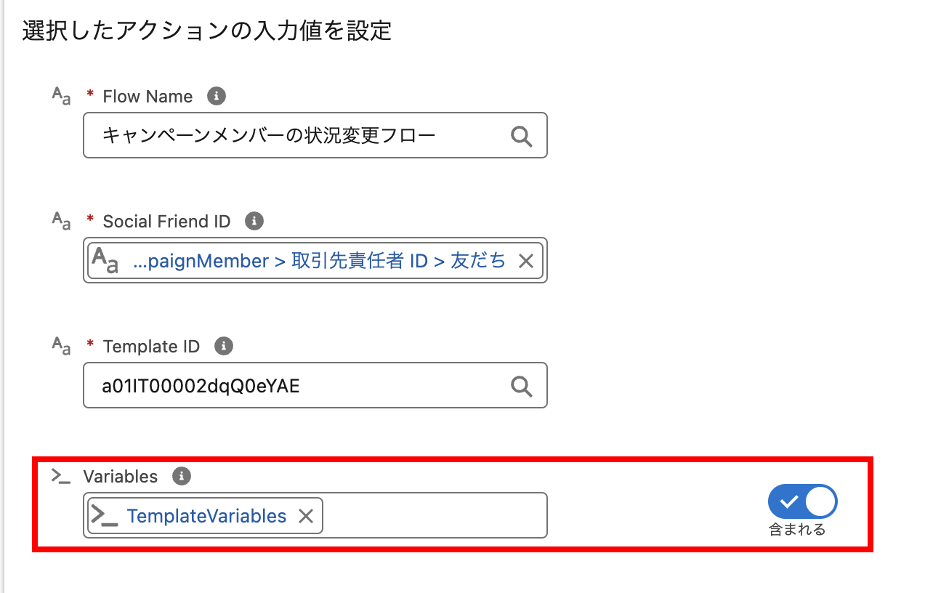This screenshot has width=933, height=593.
Task: Click empty area of Variables input box
Action: 436,516
